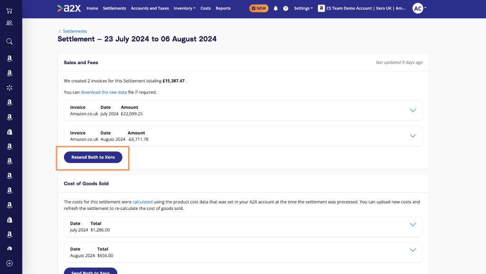Image resolution: width=486 pixels, height=274 pixels.
Task: Click the shopping cart icon in sidebar
Action: (9, 10)
